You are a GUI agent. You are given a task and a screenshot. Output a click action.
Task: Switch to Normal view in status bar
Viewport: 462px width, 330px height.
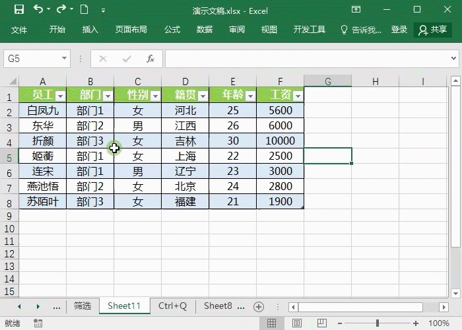pos(271,323)
